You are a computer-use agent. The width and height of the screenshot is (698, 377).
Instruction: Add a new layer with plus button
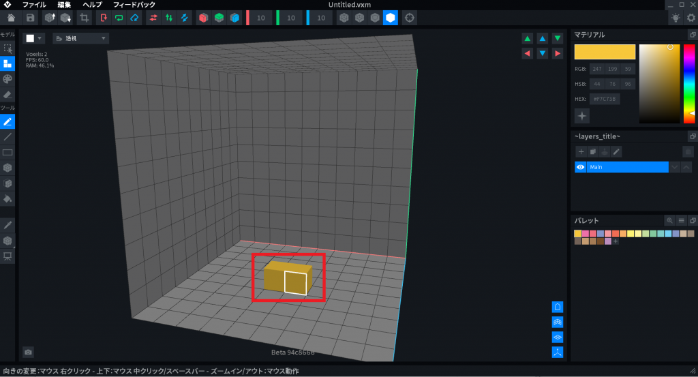581,151
